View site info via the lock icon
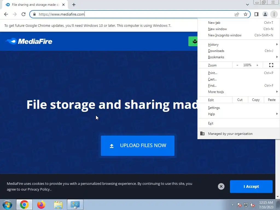Viewport: 280px width, 210px height. coord(34,14)
